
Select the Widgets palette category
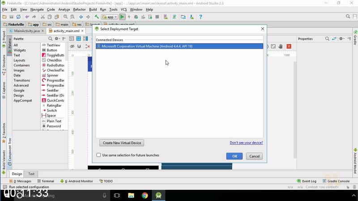20,50
